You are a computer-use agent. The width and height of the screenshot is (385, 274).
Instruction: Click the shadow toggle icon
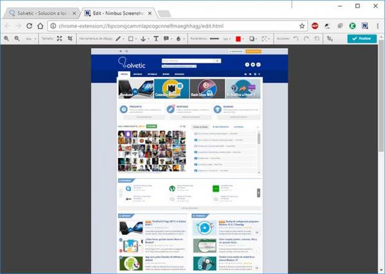[252, 39]
